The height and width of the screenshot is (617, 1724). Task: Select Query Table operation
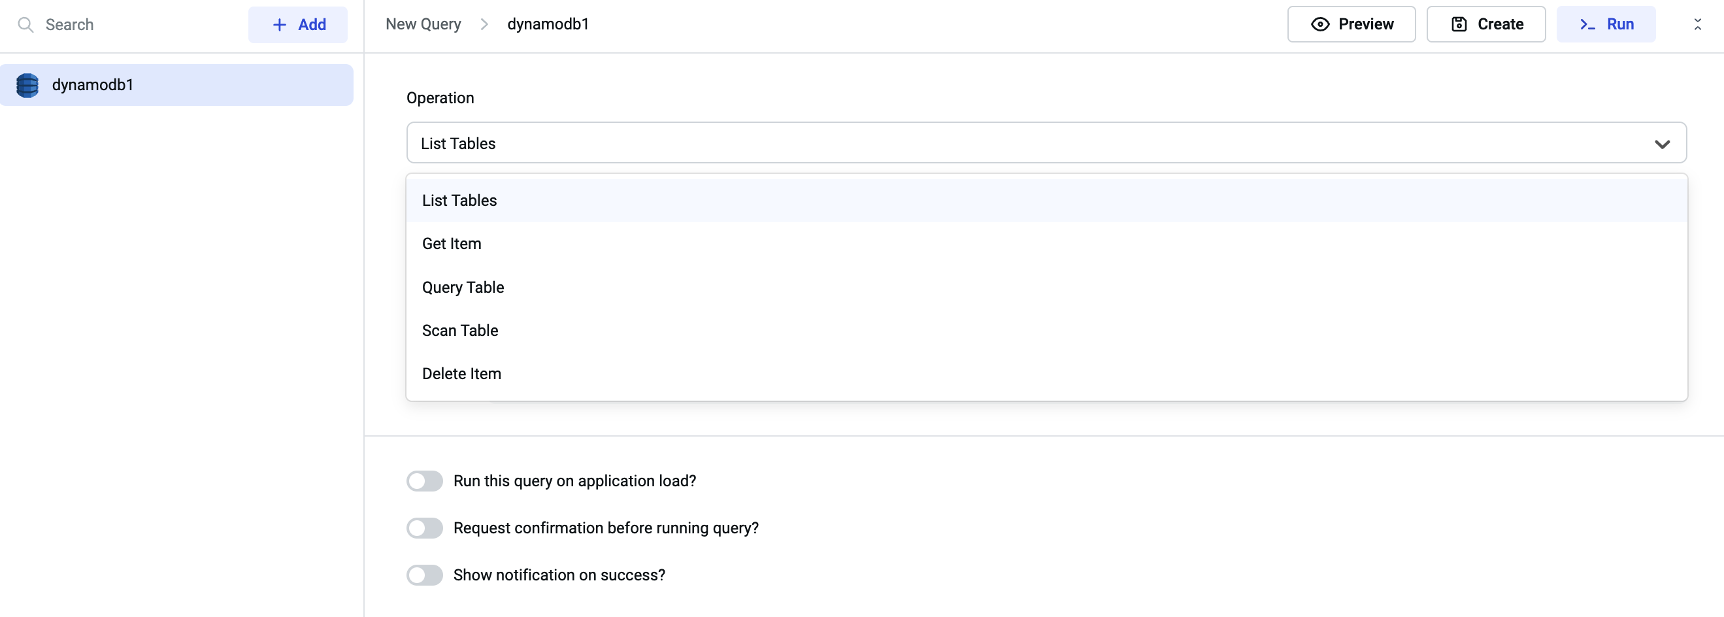coord(463,287)
